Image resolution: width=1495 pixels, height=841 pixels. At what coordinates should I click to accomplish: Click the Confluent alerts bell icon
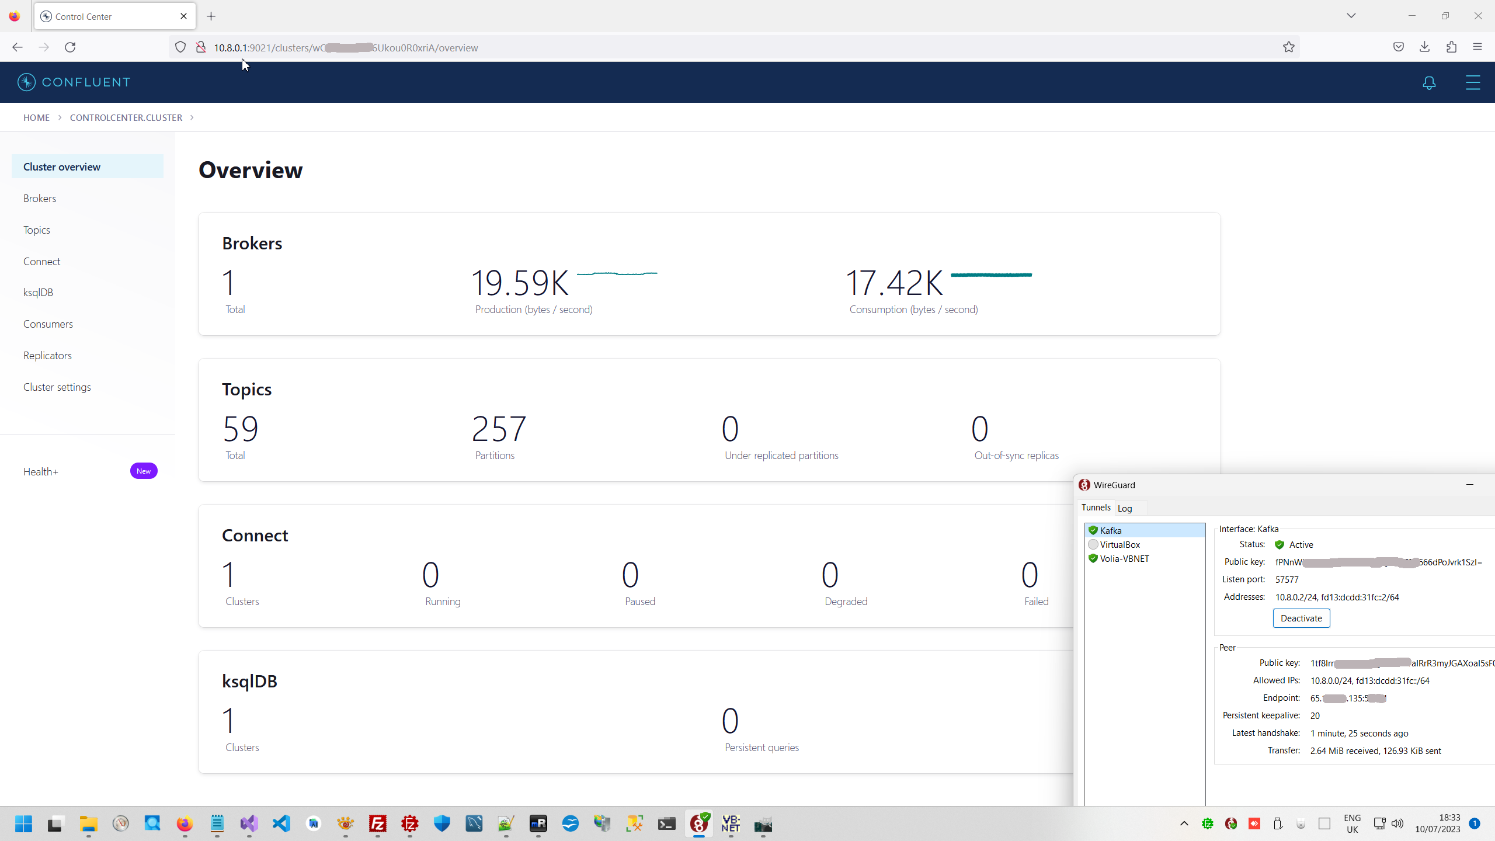(x=1429, y=83)
